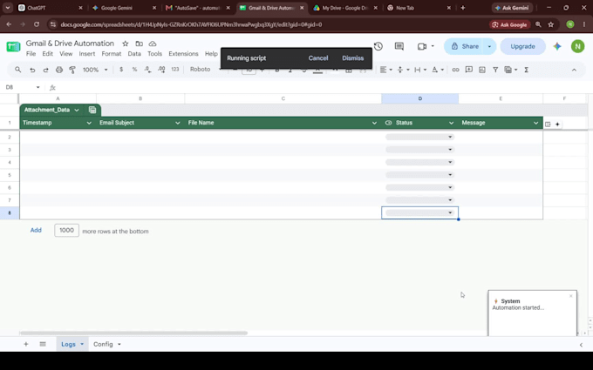
Task: Open the Gemini sparkle icon beside Upgrade
Action: 557,46
